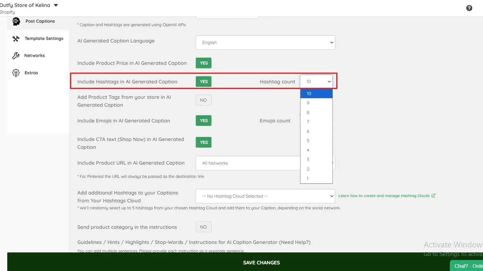Toggle Include Hashtags YES switch
483x271 pixels.
(204, 82)
